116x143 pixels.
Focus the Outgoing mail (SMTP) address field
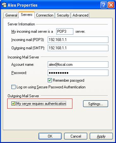point(78,48)
